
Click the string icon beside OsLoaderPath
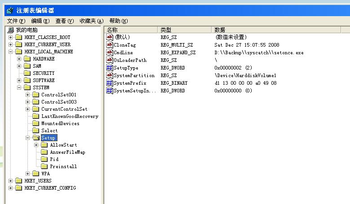(110, 60)
